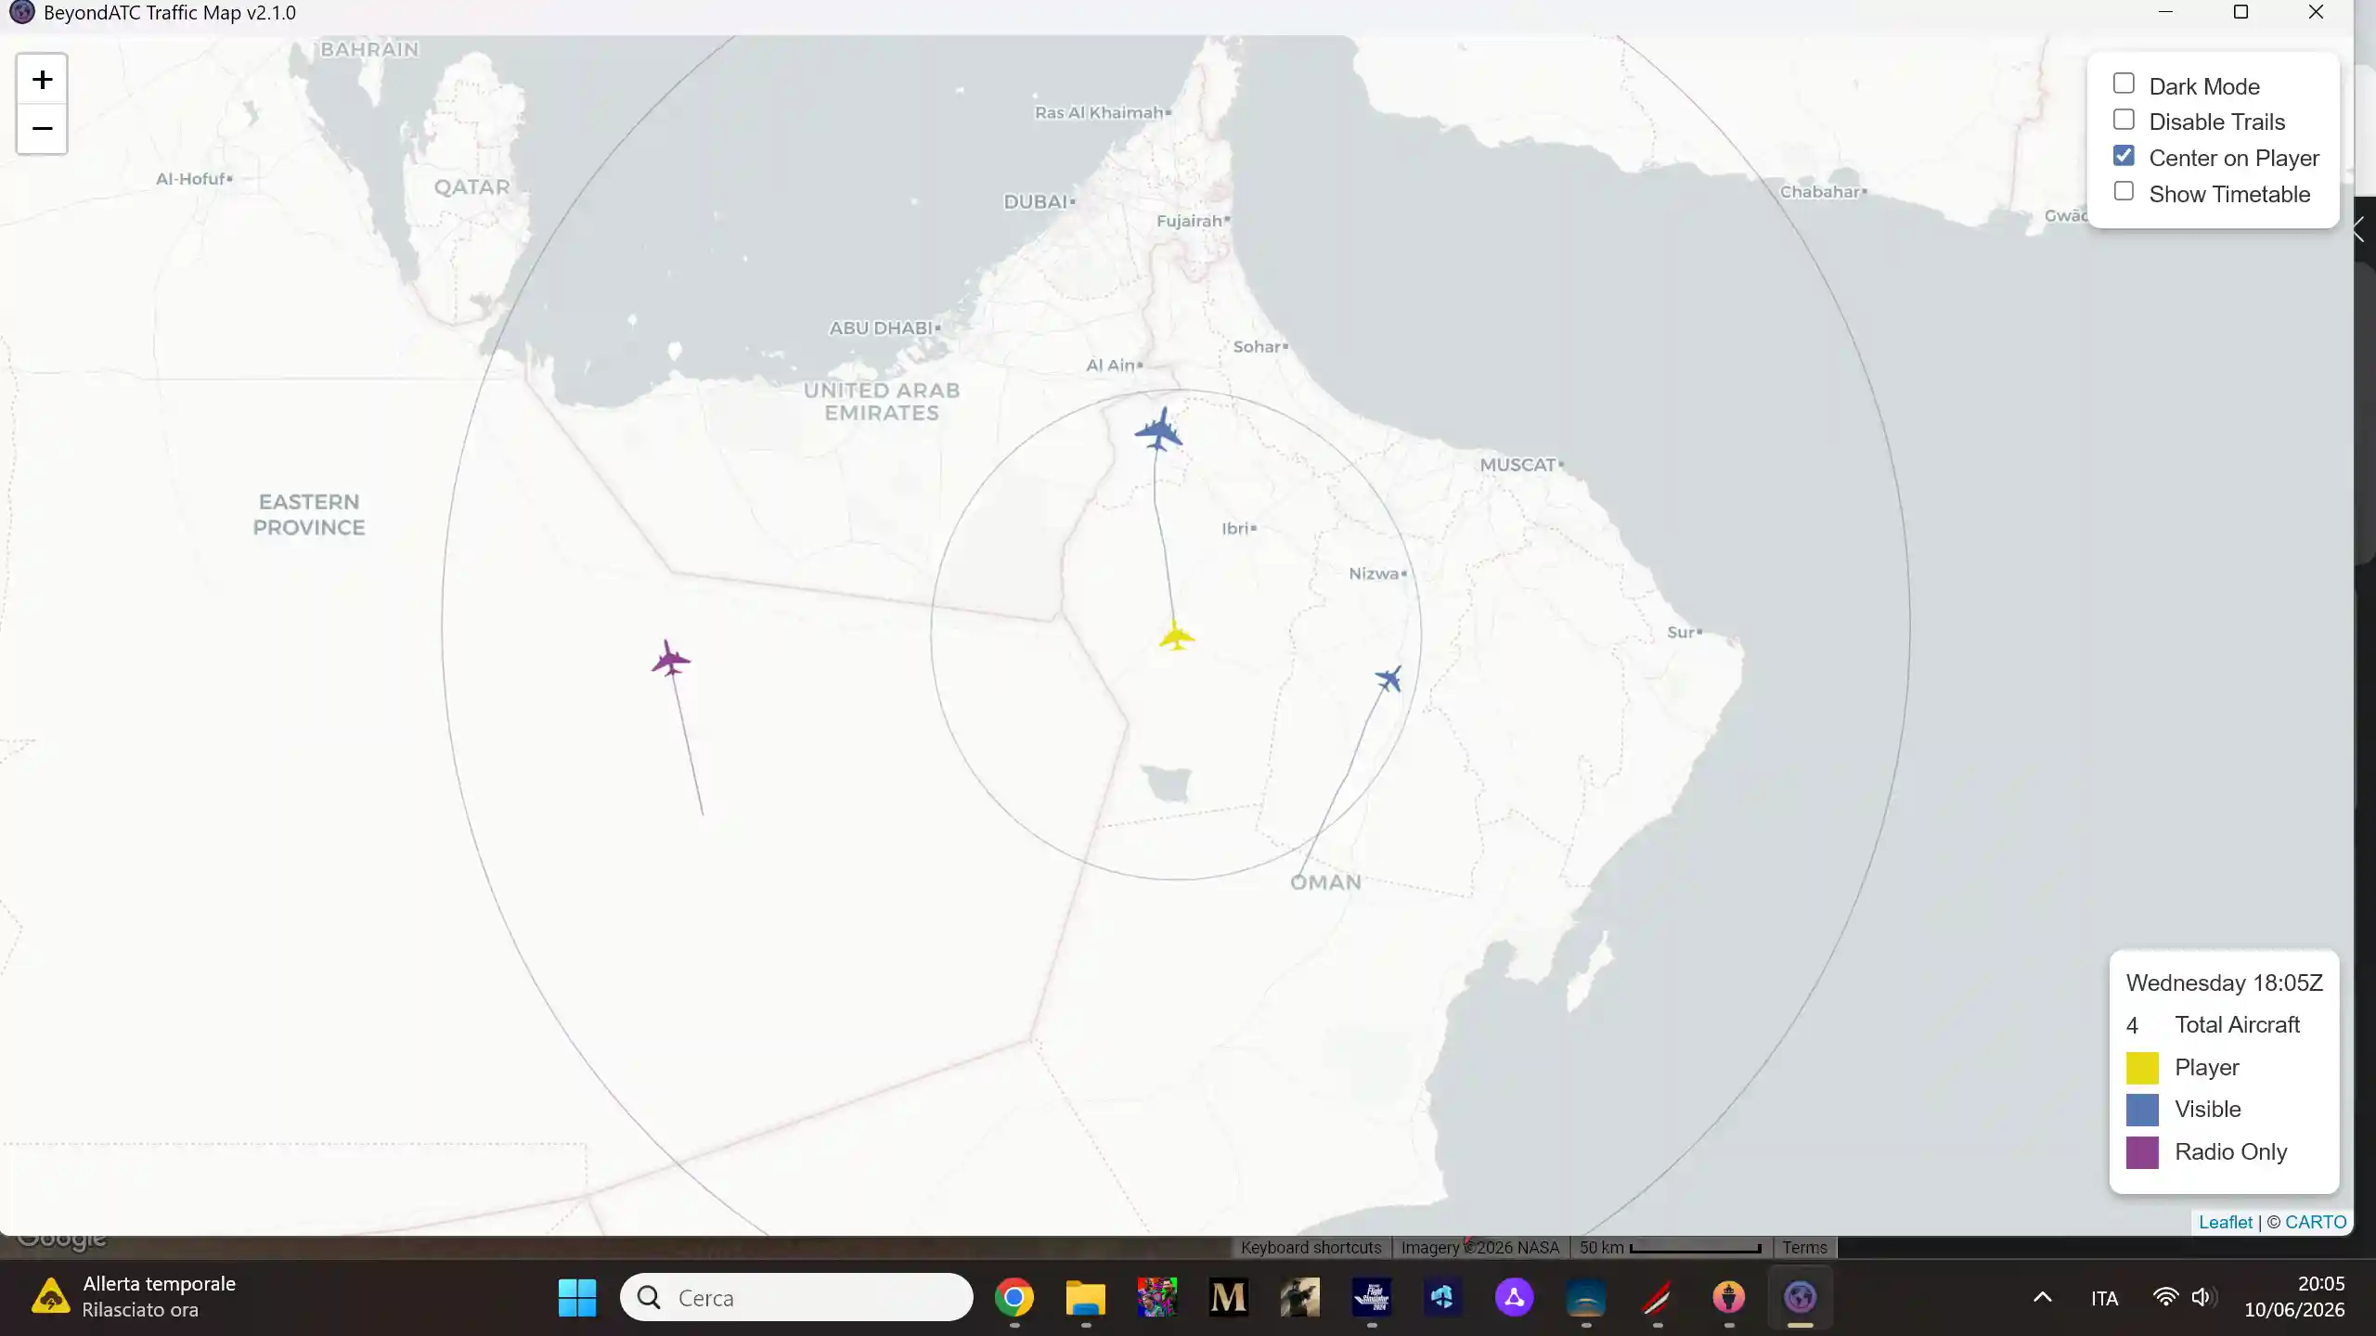This screenshot has height=1336, width=2376.
Task: Click the Fujairah town label
Action: coord(1189,221)
